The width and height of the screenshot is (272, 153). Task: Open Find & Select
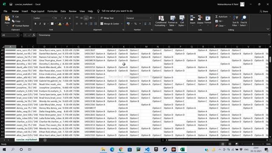coord(244,21)
